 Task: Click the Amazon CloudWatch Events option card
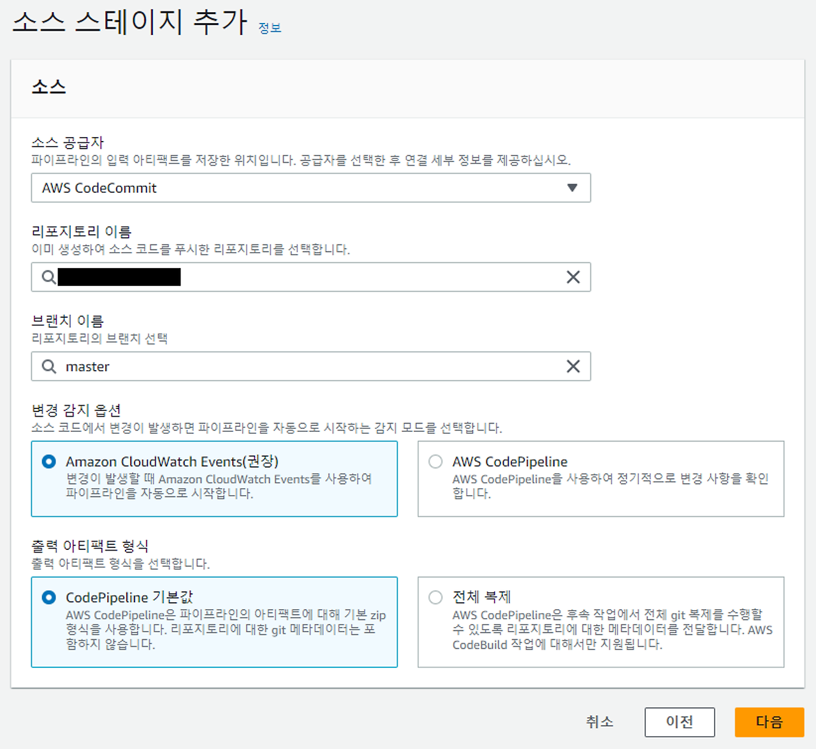pyautogui.click(x=214, y=478)
